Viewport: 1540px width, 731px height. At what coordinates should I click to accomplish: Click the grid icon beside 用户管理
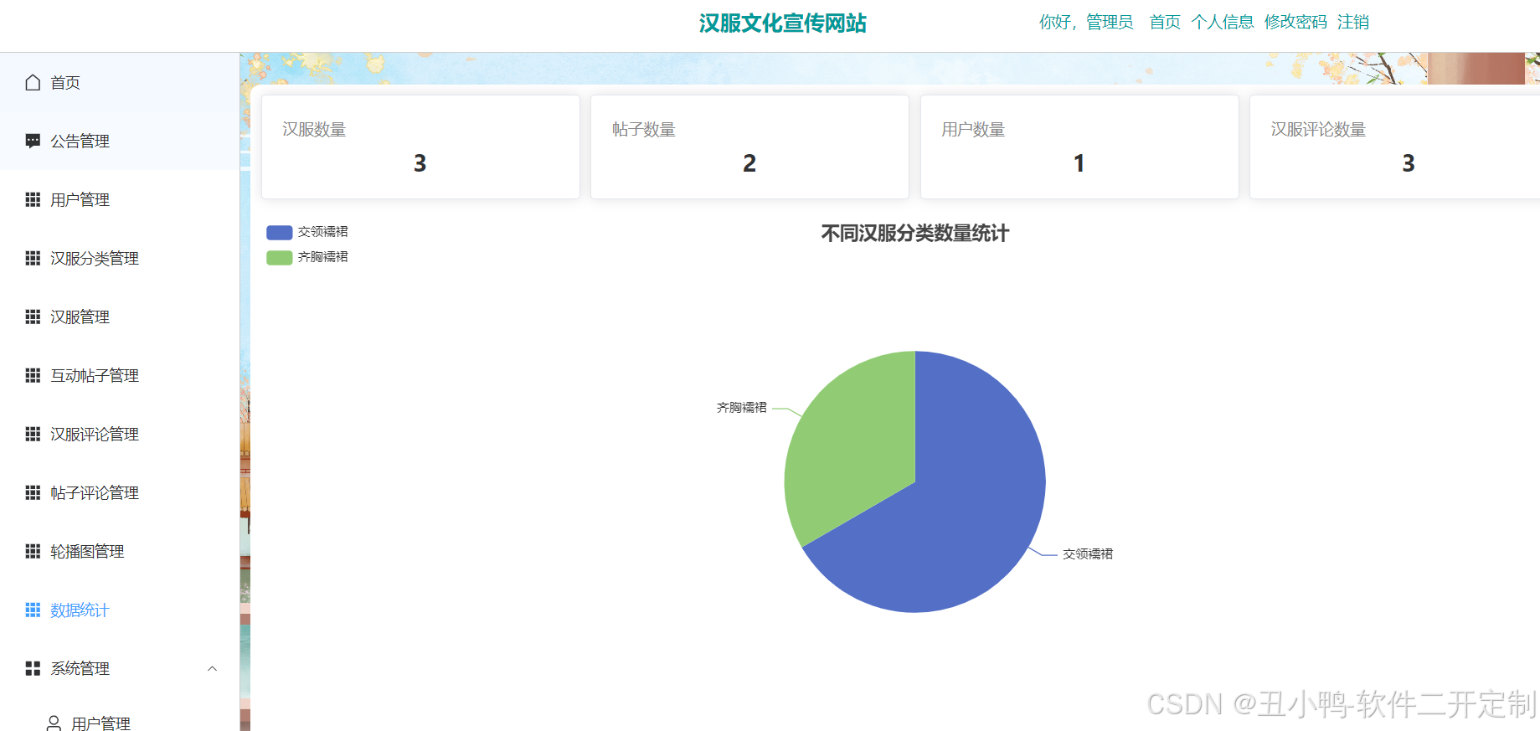click(33, 199)
